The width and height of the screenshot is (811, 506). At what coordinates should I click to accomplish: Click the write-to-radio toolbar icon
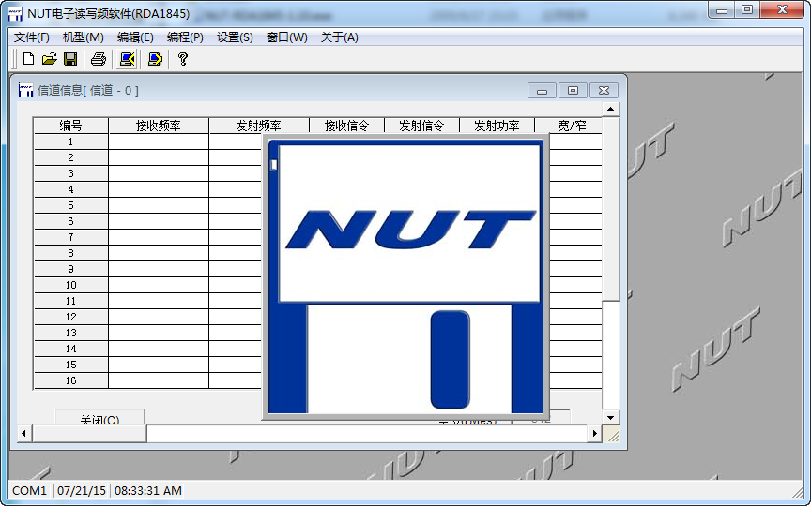pyautogui.click(x=155, y=59)
